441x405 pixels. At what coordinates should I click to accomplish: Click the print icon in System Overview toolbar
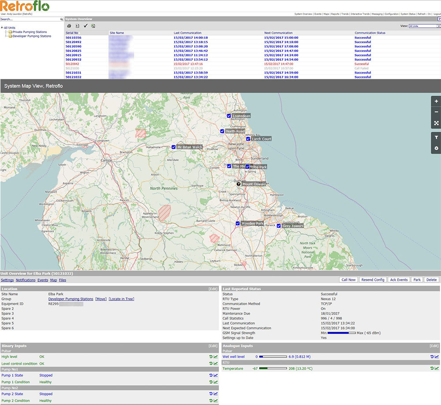(x=69, y=26)
